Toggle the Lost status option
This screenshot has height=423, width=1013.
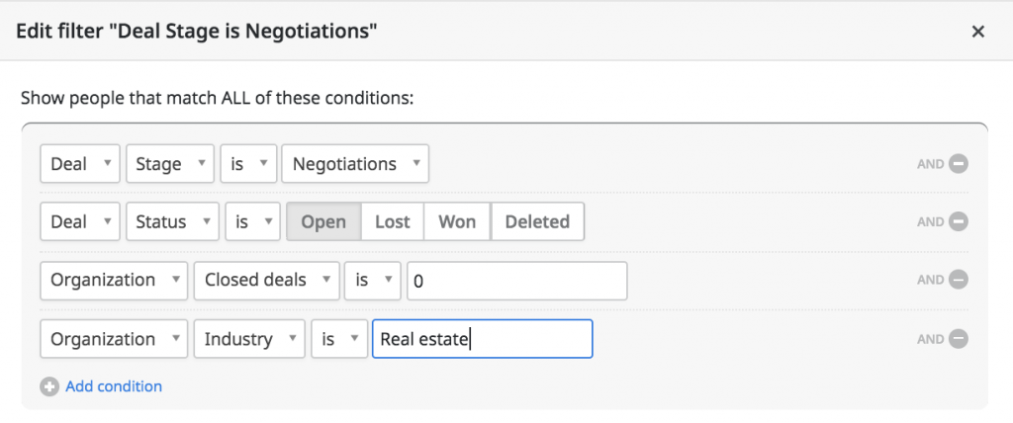pyautogui.click(x=393, y=222)
